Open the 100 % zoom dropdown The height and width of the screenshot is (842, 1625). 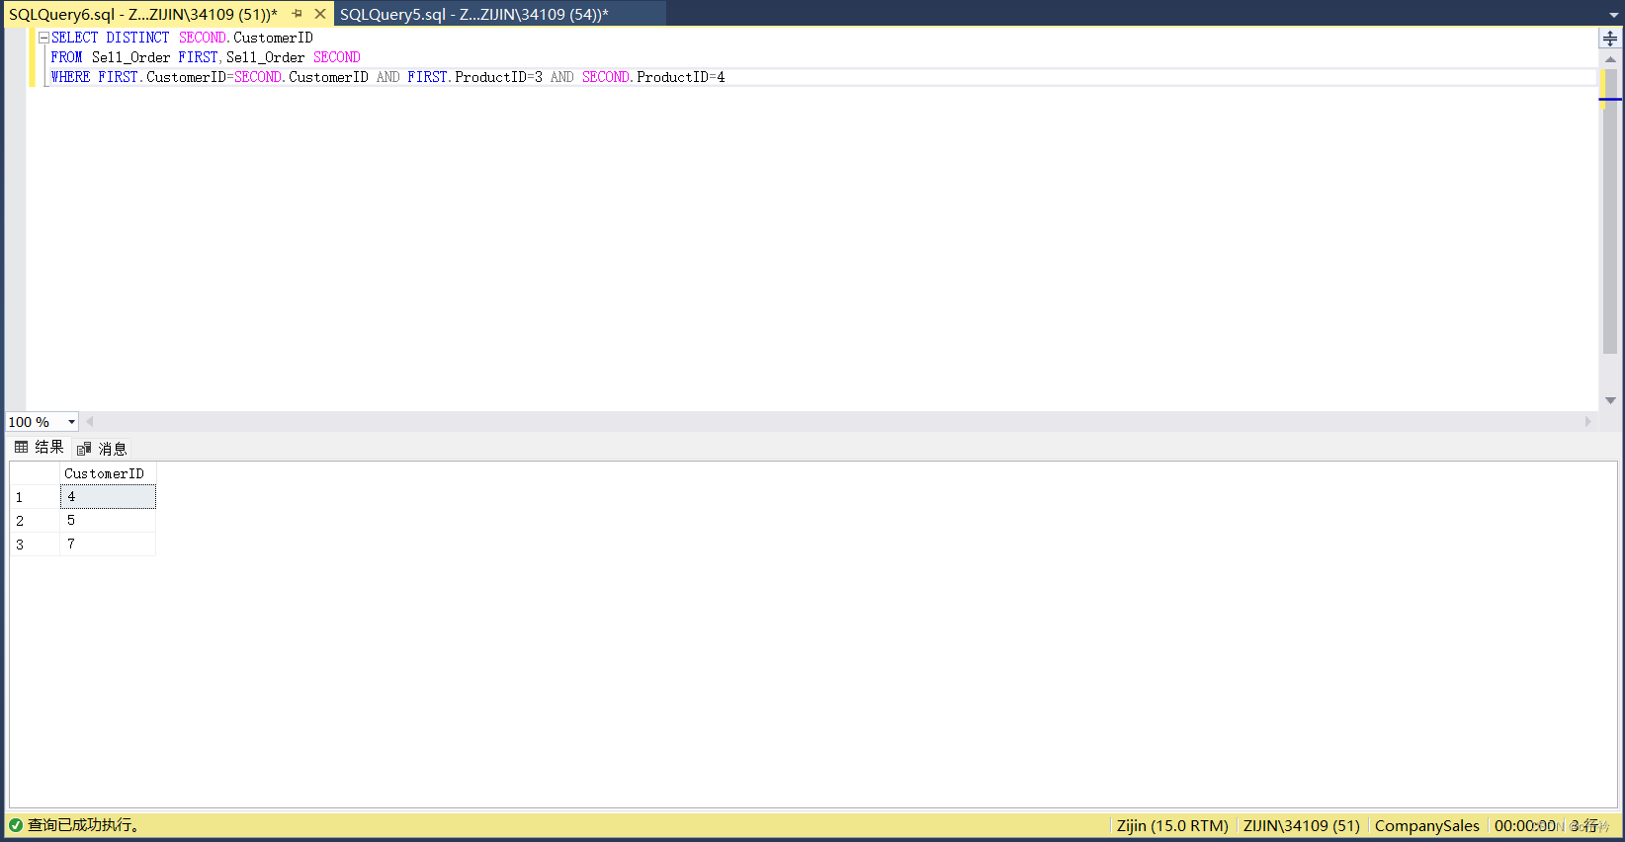tap(71, 422)
